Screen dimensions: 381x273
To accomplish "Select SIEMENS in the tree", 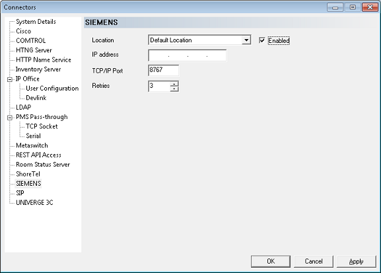I will pos(28,184).
